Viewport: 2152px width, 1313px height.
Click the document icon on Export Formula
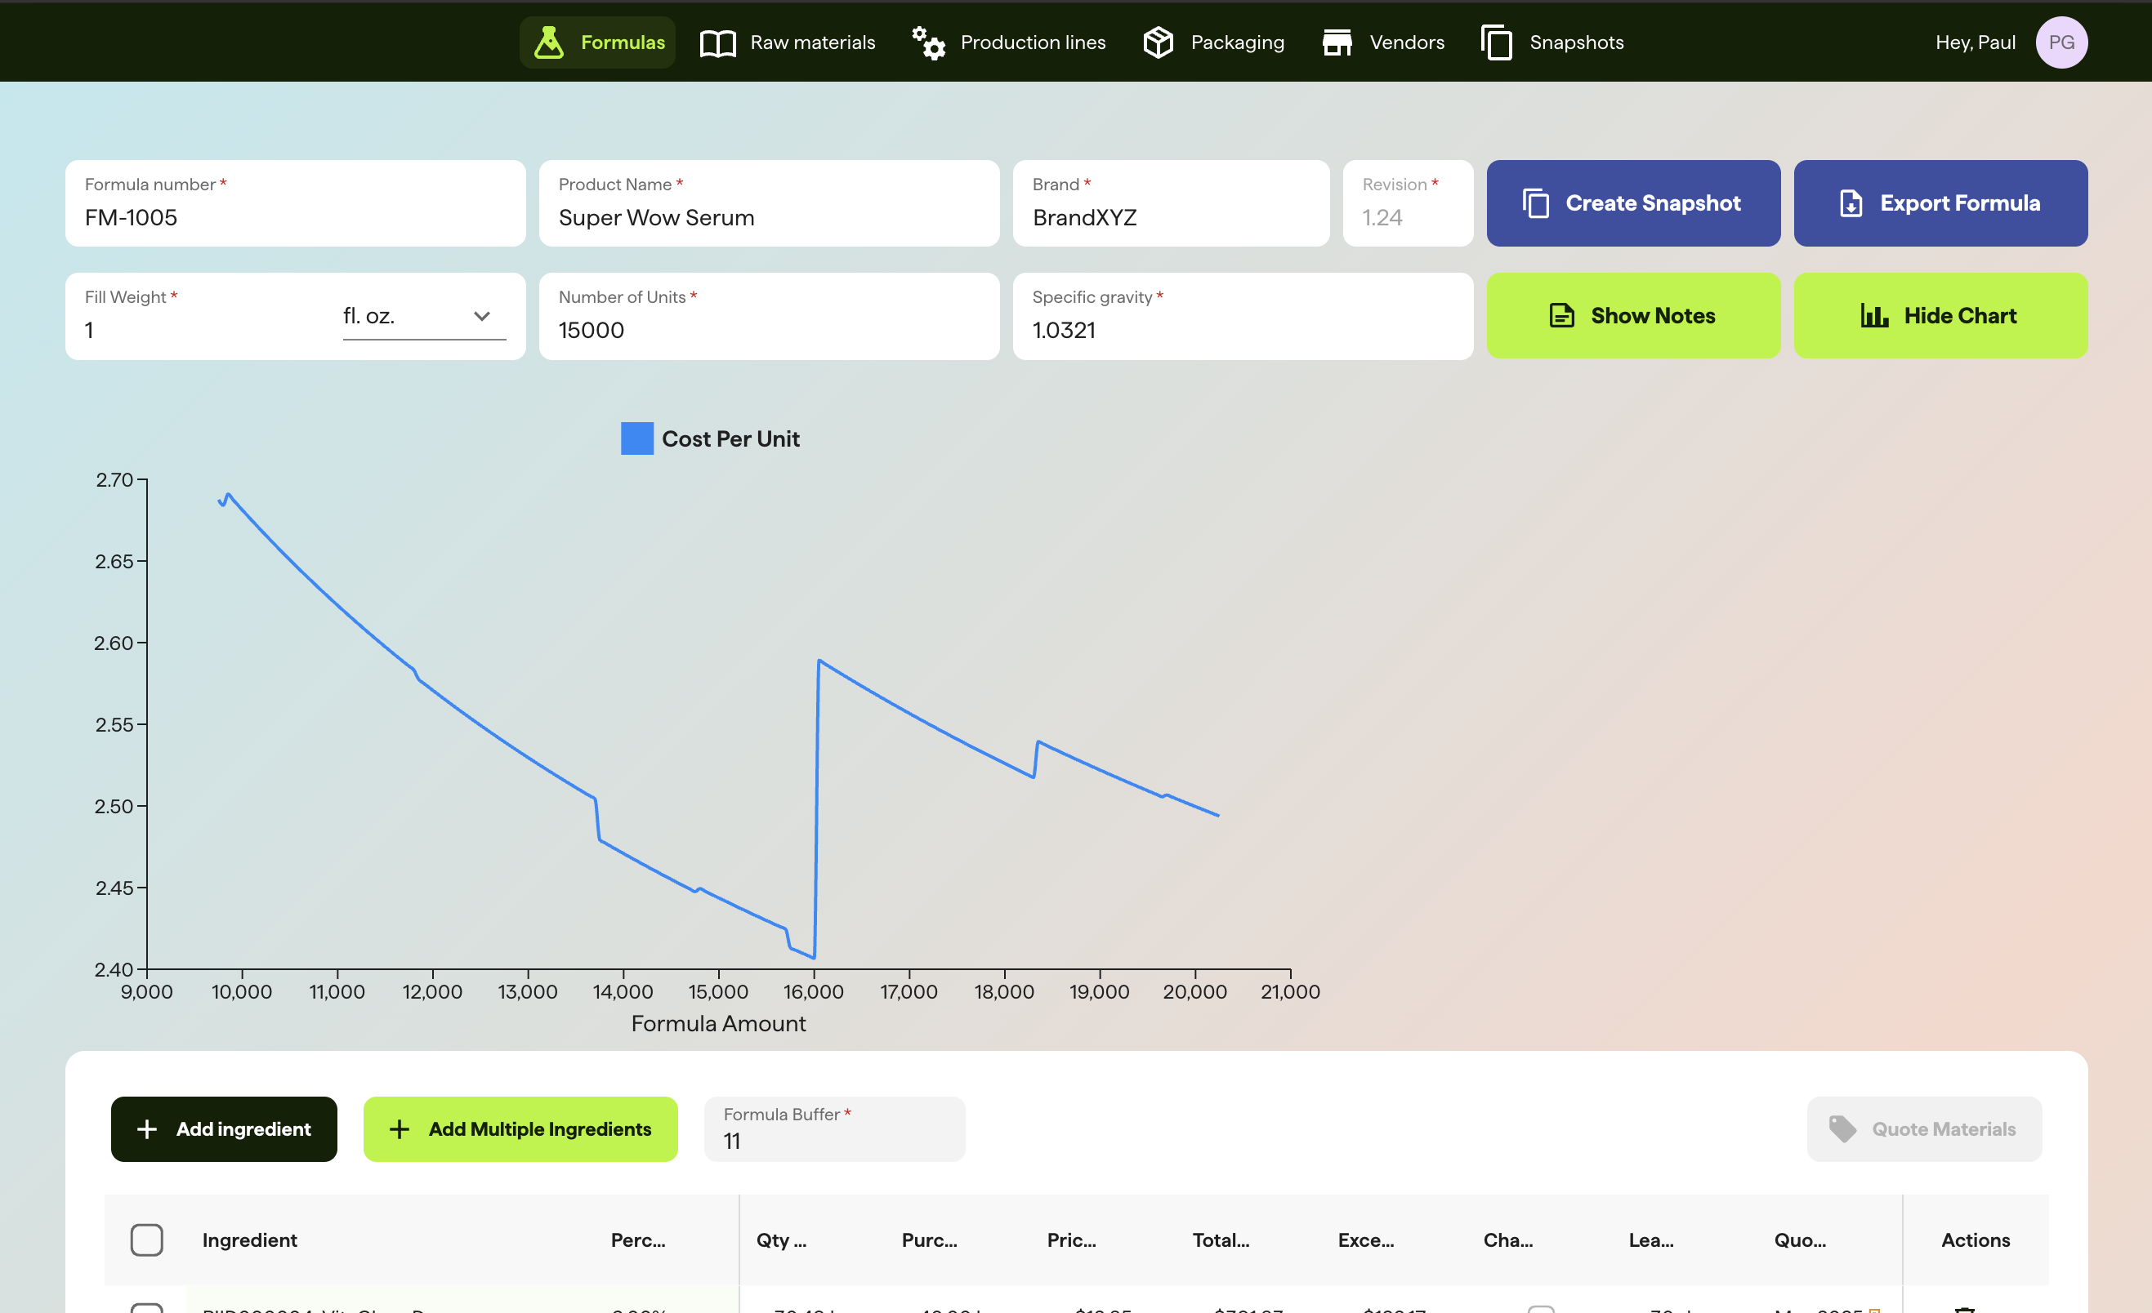click(x=1852, y=203)
